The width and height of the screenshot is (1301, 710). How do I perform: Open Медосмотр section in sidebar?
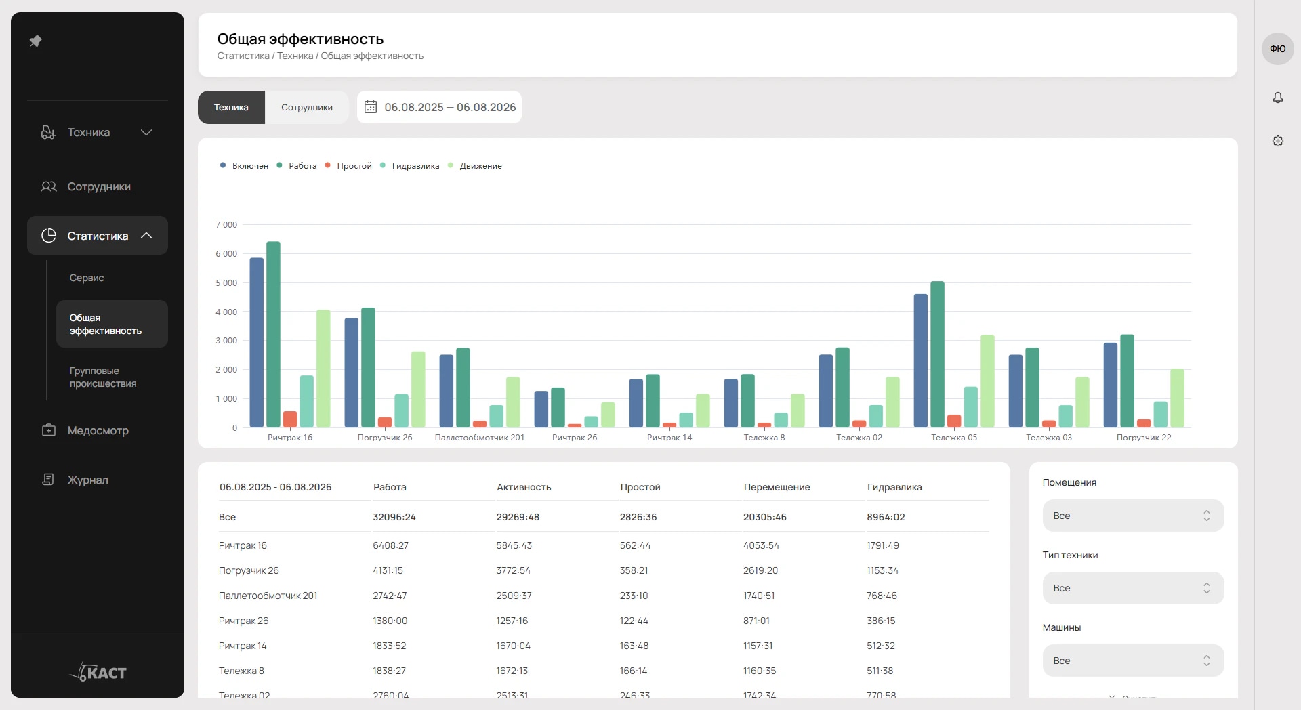tap(98, 430)
